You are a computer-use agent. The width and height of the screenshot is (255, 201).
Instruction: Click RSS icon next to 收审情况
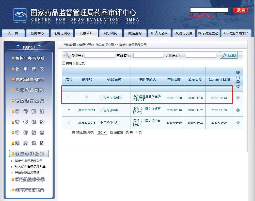pyautogui.click(x=13, y=69)
